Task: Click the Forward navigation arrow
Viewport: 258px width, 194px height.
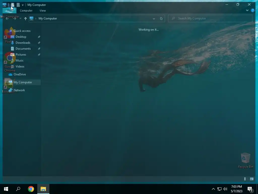Action: point(15,19)
